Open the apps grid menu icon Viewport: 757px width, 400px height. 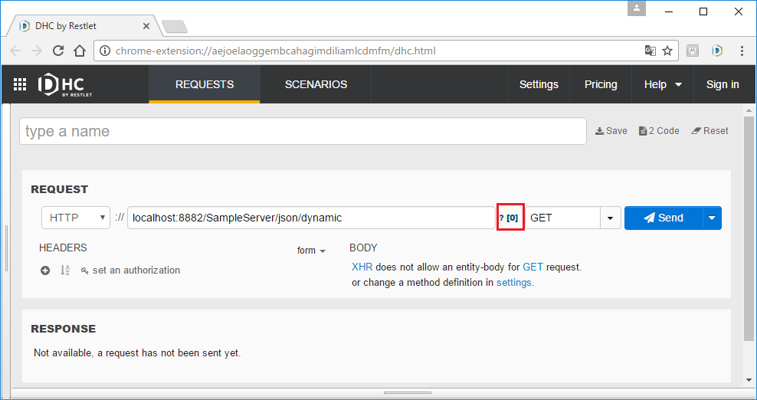pos(20,84)
